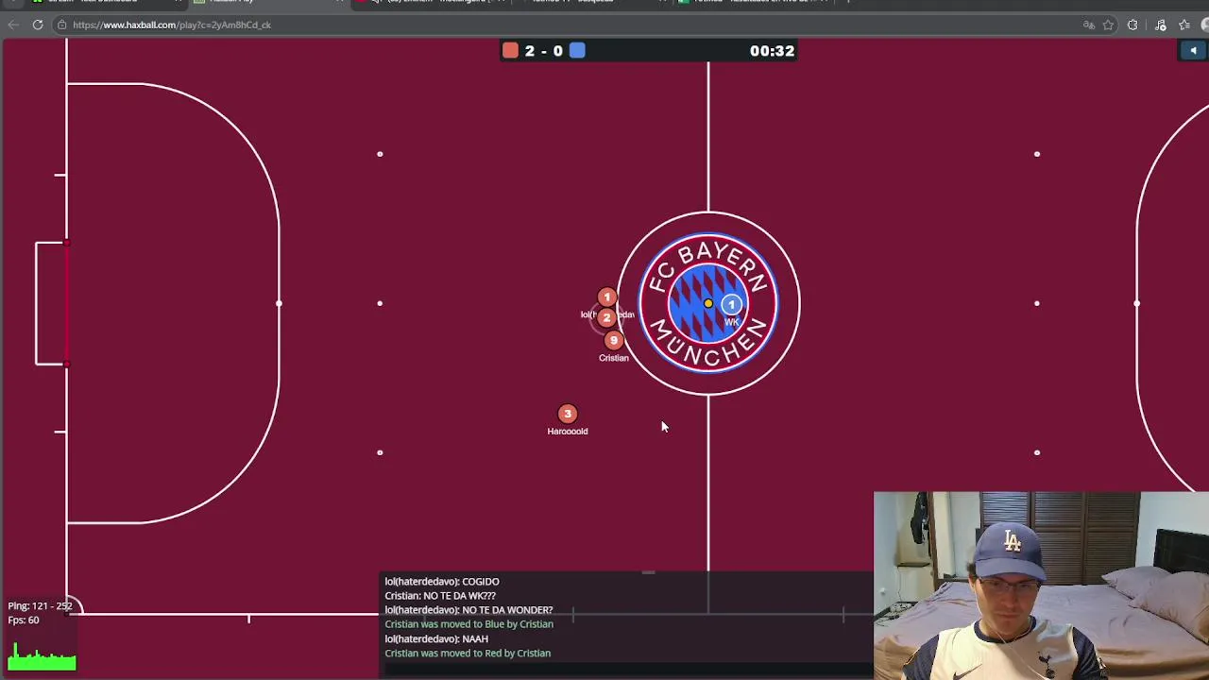The width and height of the screenshot is (1209, 680).
Task: Click red player number 1 disc
Action: coord(607,297)
